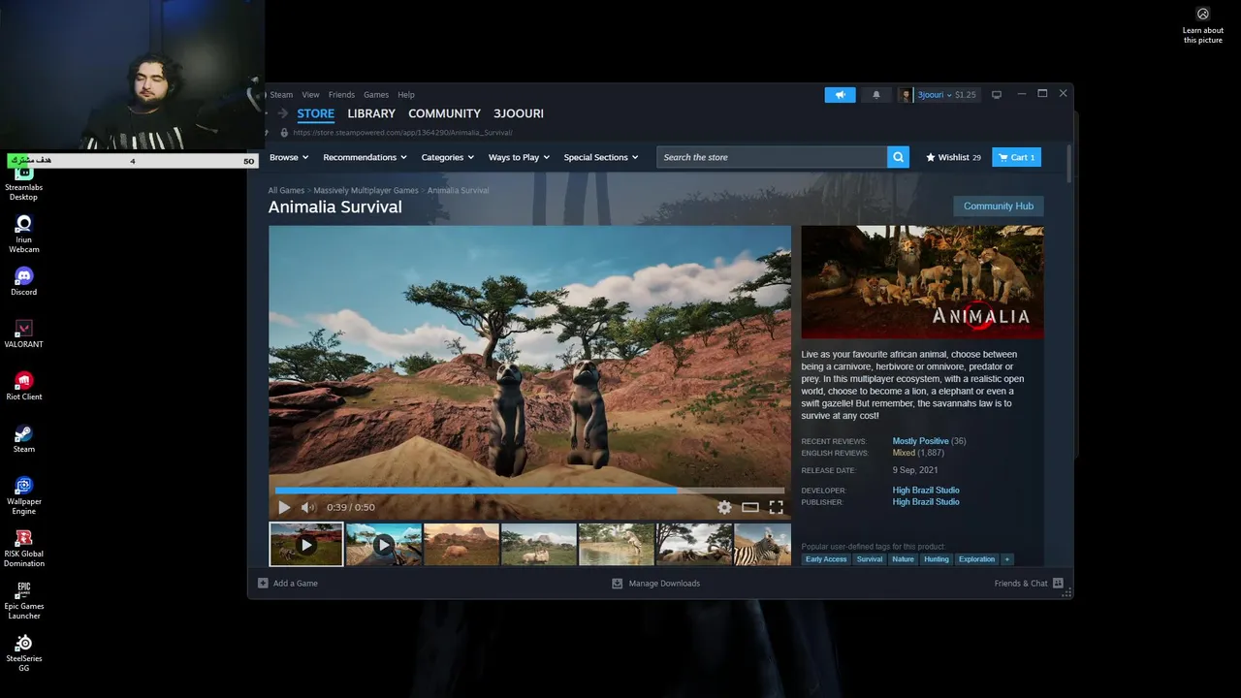Expand the Ways to Play dropdown
The width and height of the screenshot is (1241, 698).
pos(519,157)
